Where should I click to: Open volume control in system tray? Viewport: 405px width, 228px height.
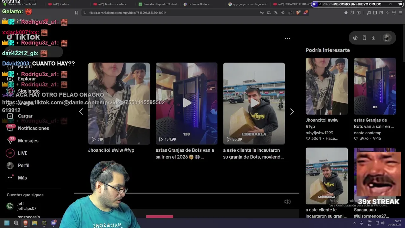(383, 223)
